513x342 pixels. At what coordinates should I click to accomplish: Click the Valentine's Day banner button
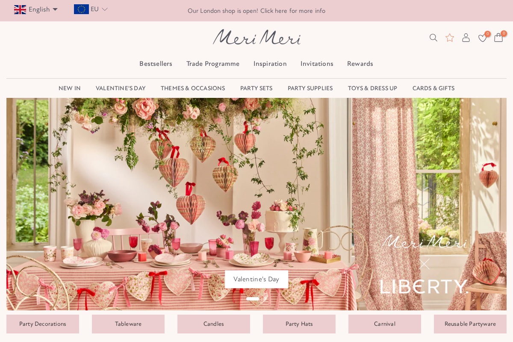[256, 279]
